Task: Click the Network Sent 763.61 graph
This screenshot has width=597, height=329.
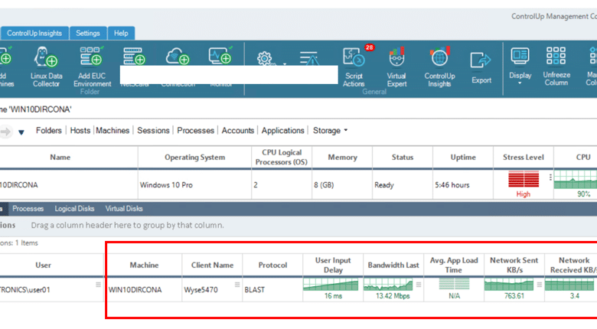Action: (x=509, y=285)
